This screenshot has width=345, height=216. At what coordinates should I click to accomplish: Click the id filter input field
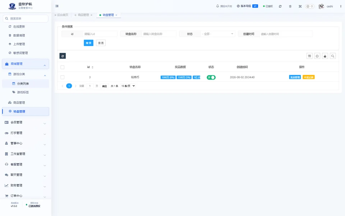pos(100,34)
